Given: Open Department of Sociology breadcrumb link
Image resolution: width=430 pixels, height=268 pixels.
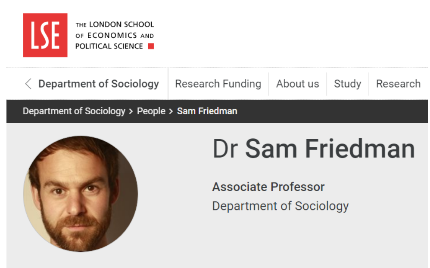Looking at the screenshot, I should pos(74,111).
